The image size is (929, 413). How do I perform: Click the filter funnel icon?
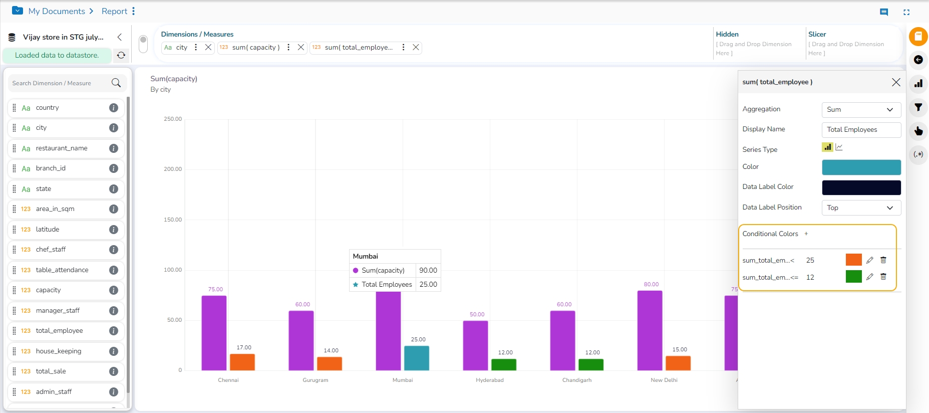918,107
